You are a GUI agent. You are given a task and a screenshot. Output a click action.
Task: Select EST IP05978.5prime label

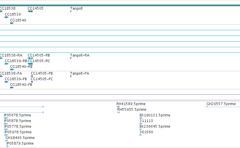coord(18,132)
